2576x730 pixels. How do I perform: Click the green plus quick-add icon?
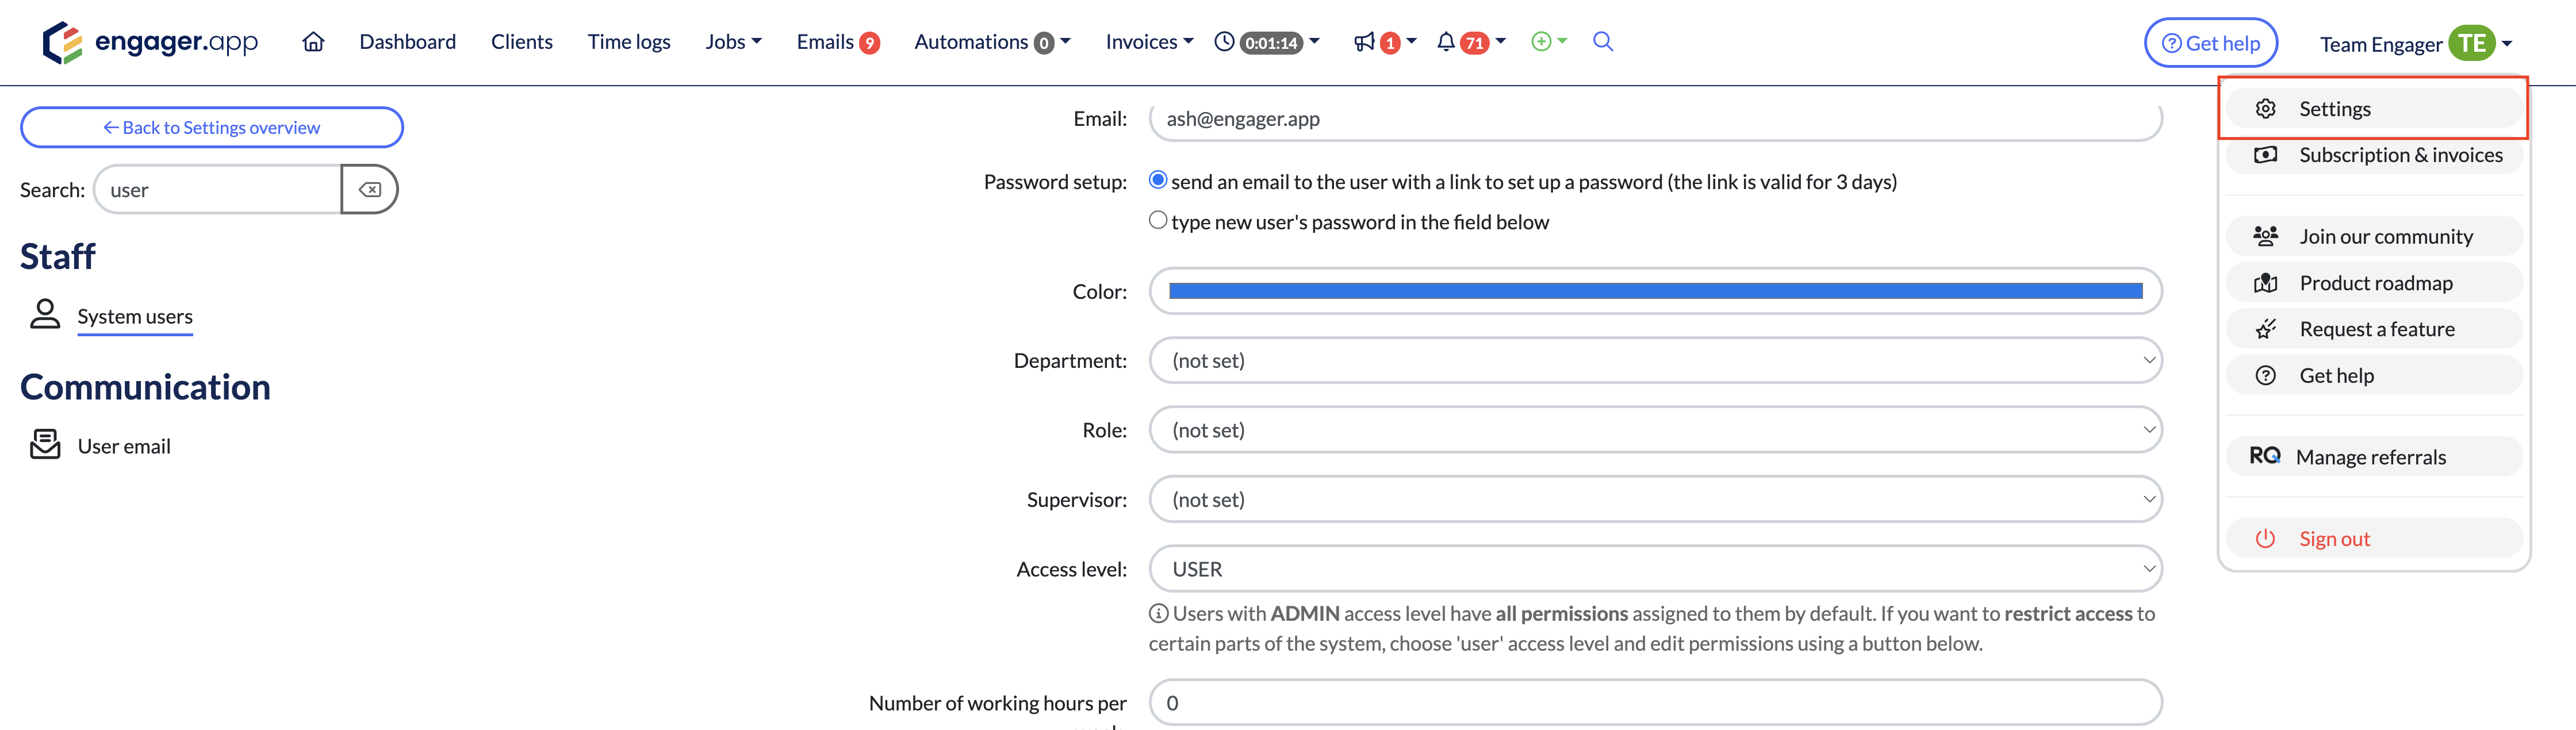coord(1541,42)
